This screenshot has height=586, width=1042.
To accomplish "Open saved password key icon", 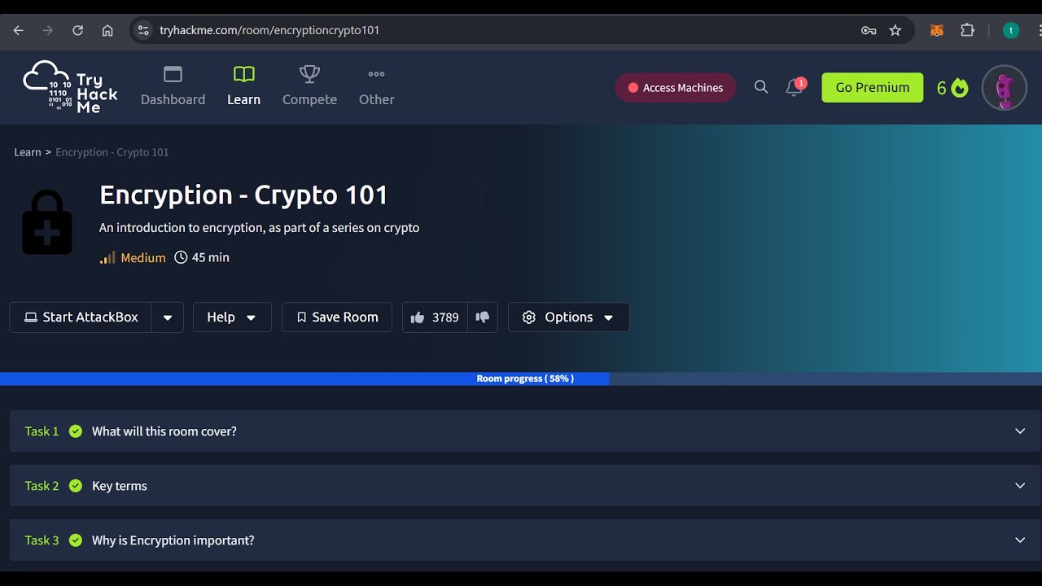I will (869, 30).
